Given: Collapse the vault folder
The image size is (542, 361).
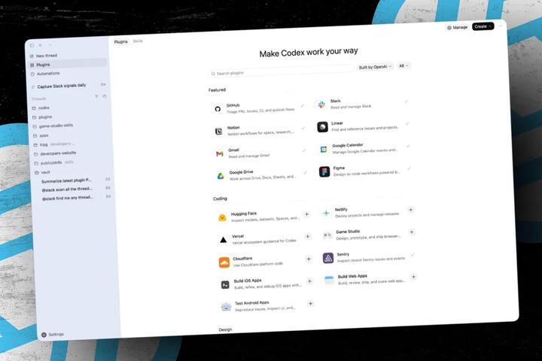Looking at the screenshot, I should tap(42, 172).
